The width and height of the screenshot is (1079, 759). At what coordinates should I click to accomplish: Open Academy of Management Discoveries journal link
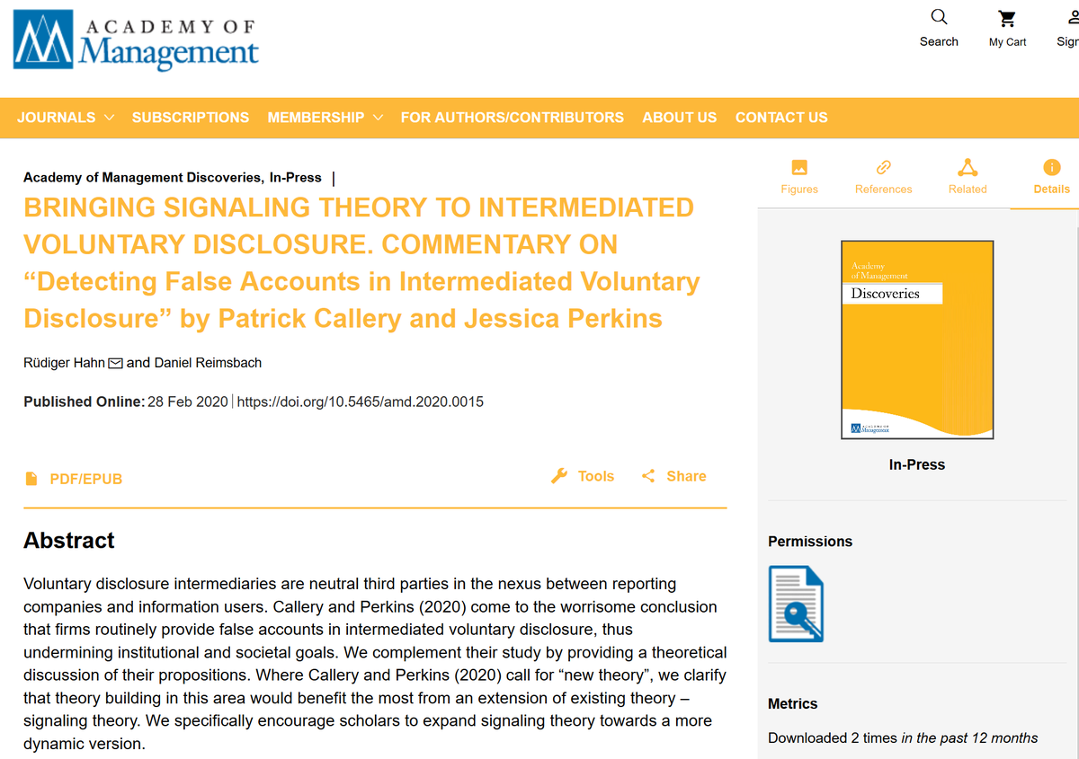tap(143, 177)
